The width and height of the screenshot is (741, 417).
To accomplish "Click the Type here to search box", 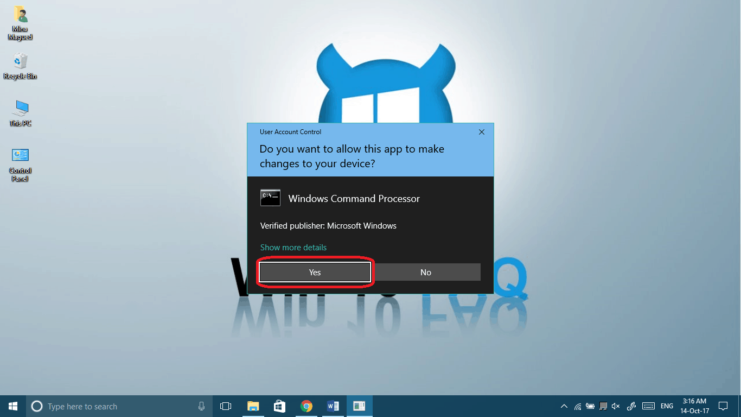I will [119, 406].
